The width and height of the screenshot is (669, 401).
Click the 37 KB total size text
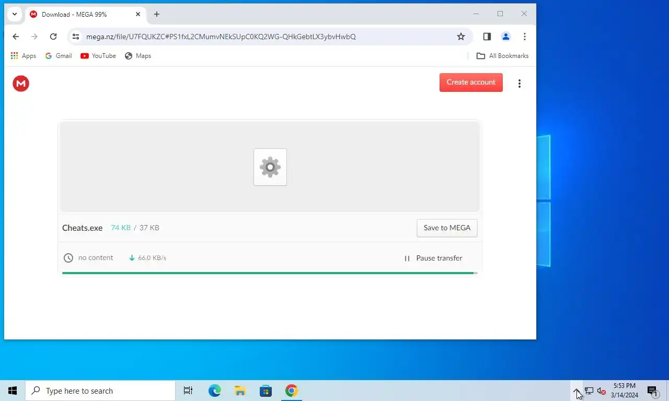[149, 228]
